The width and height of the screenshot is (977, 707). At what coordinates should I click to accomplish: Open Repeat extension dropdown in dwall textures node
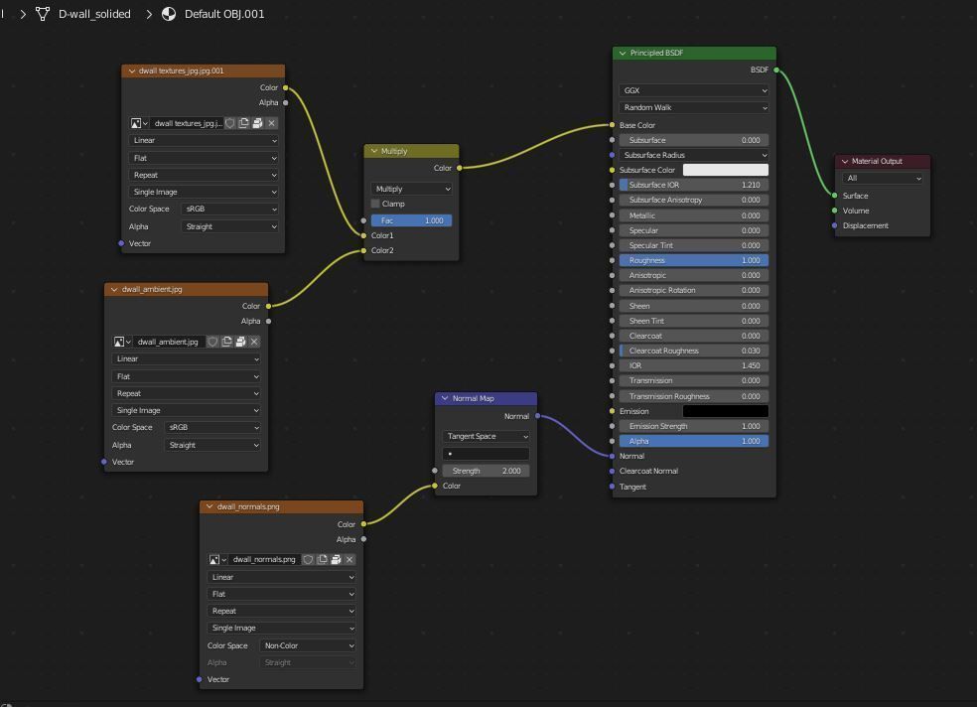[204, 175]
